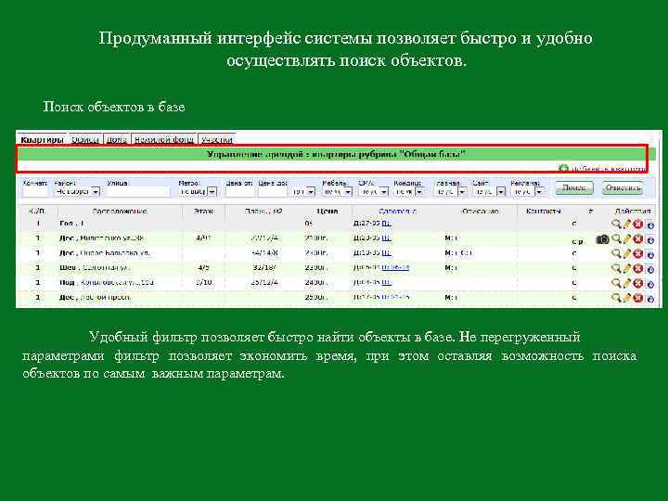Click the pencil edit icon in second row
This screenshot has width=668, height=501.
click(x=626, y=239)
